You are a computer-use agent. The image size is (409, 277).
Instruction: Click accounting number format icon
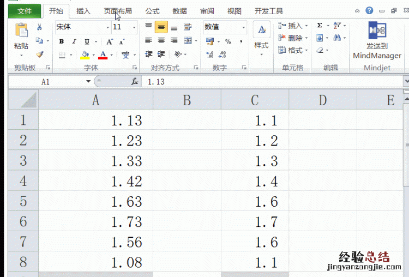pyautogui.click(x=210, y=41)
